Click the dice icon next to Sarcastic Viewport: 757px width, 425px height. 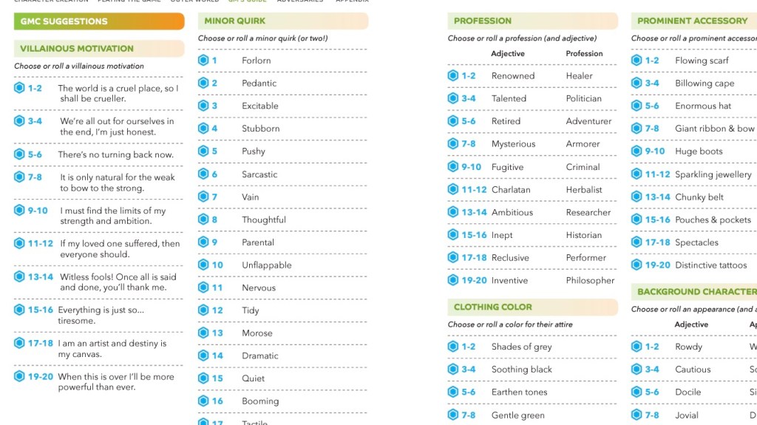(203, 174)
